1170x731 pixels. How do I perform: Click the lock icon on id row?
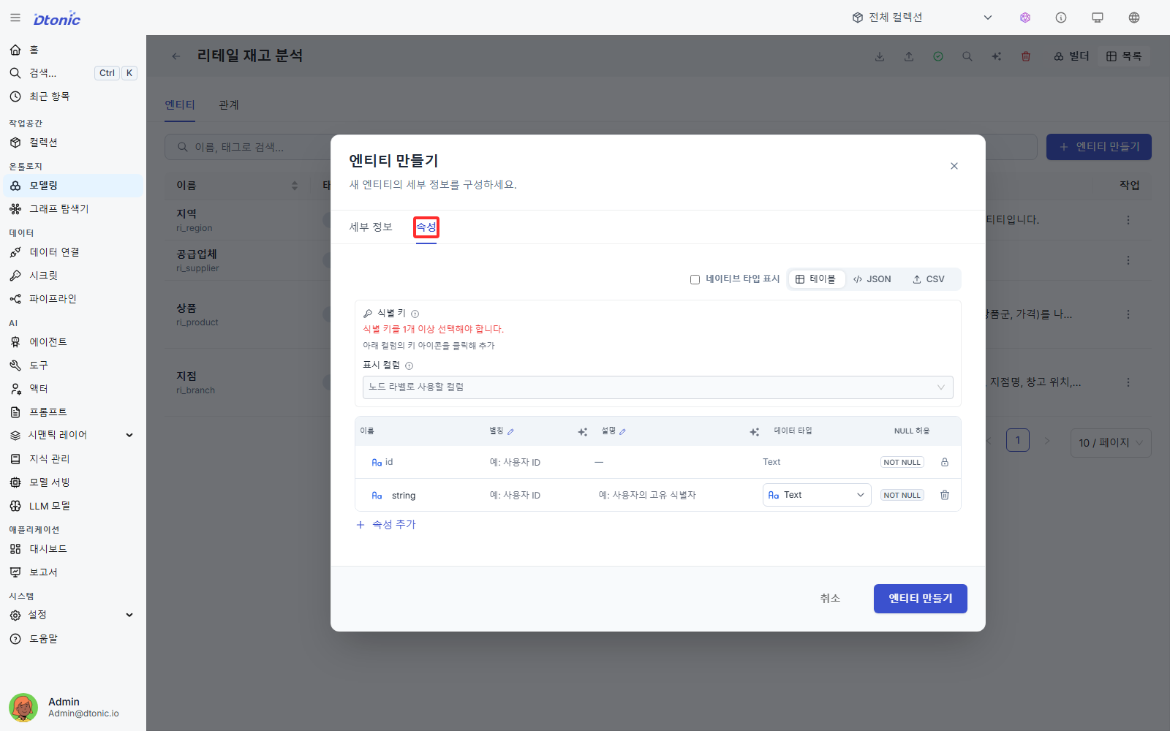click(945, 462)
